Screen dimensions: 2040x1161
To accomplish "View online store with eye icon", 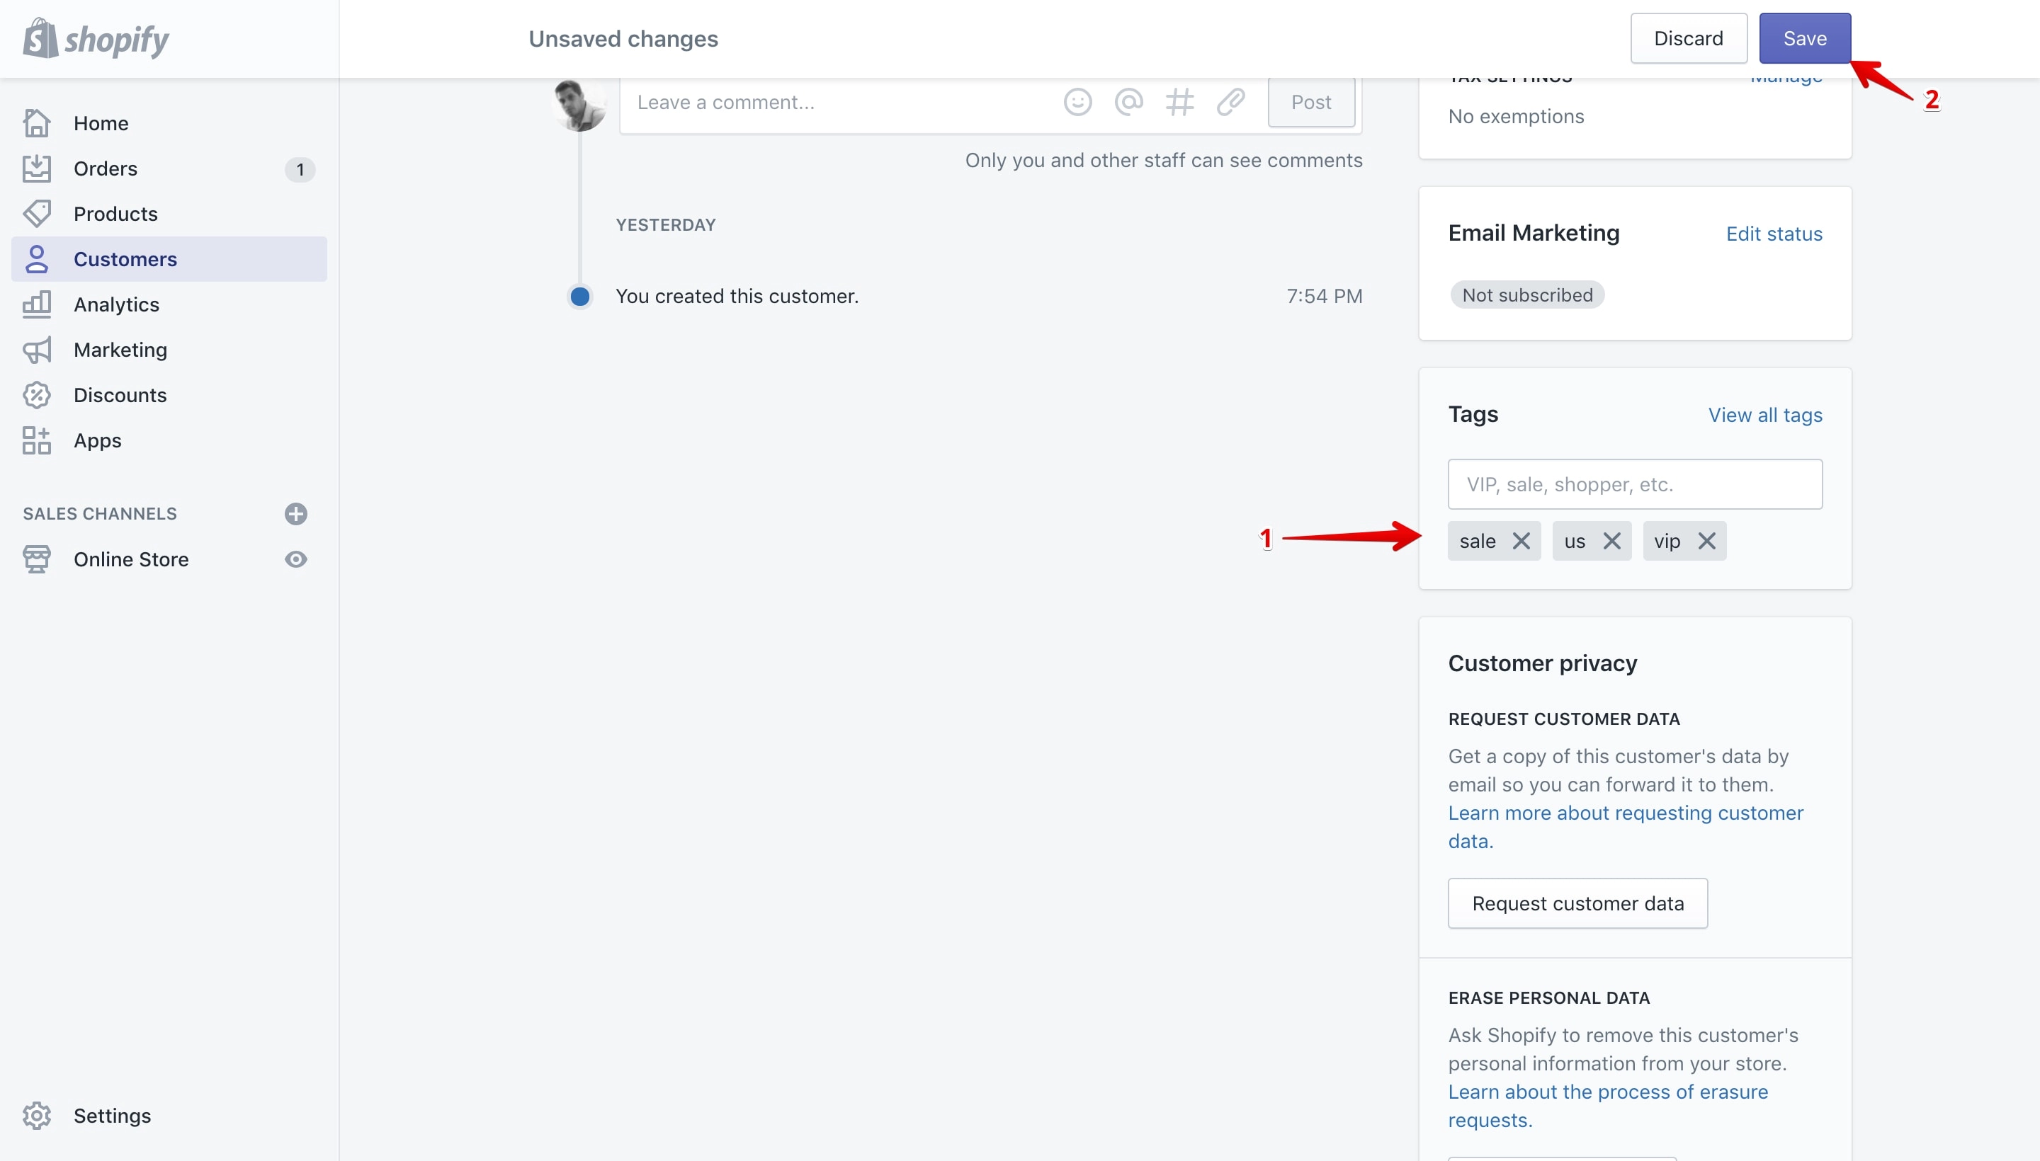I will pos(296,559).
